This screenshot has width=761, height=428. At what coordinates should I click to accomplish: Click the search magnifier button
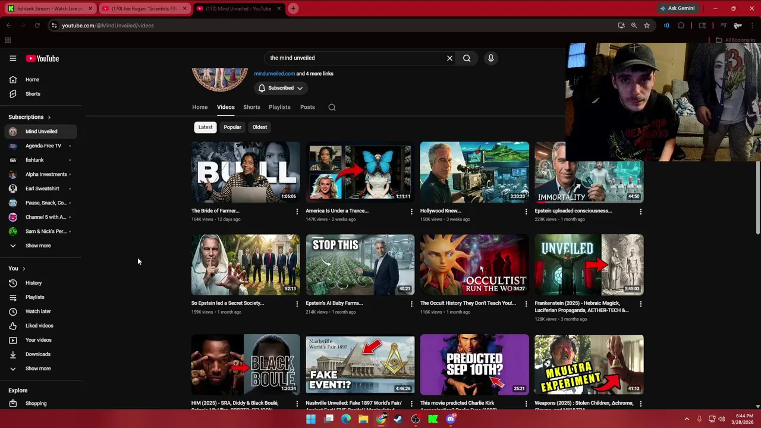[467, 58]
